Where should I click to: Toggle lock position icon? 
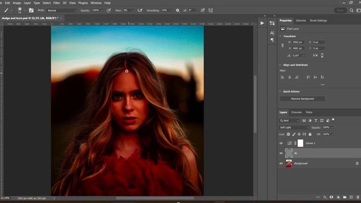pos(299,134)
